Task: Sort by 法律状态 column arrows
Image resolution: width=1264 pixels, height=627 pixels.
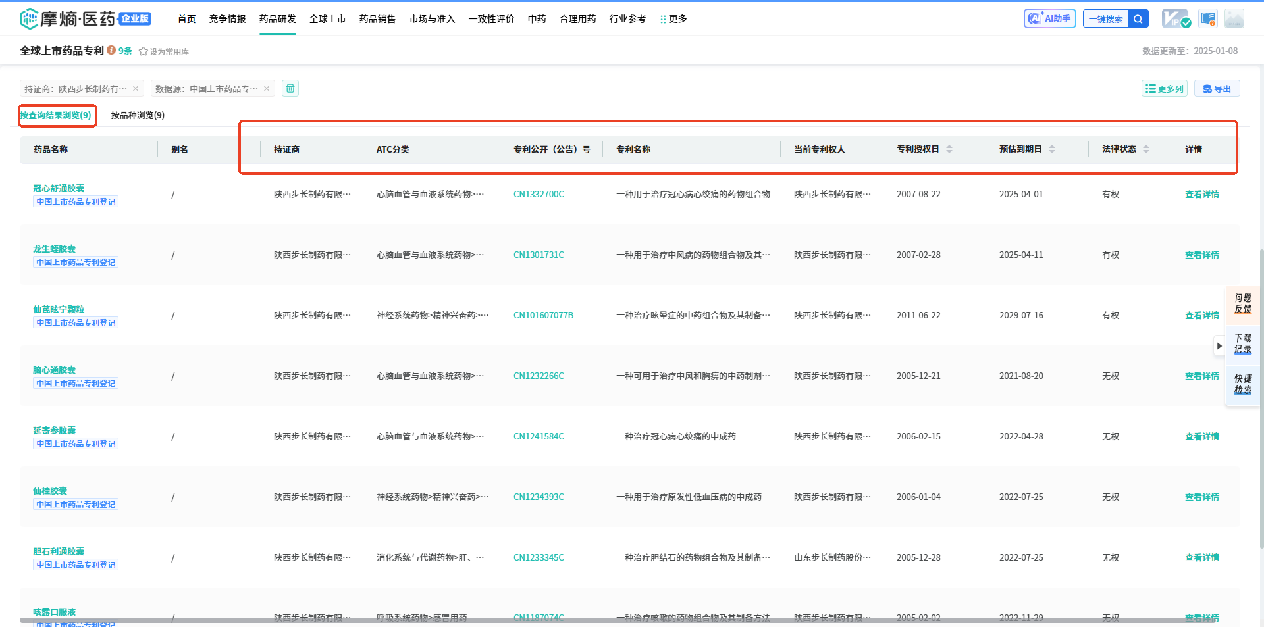Action: [x=1146, y=149]
